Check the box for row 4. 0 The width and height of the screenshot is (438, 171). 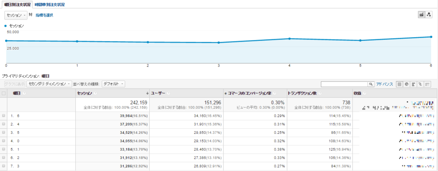(x=3, y=141)
